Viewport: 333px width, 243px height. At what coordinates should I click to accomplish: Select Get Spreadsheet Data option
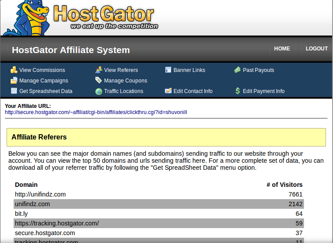[46, 91]
